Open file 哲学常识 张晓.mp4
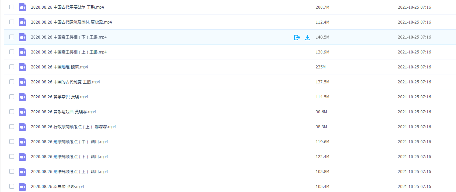 coord(60,97)
